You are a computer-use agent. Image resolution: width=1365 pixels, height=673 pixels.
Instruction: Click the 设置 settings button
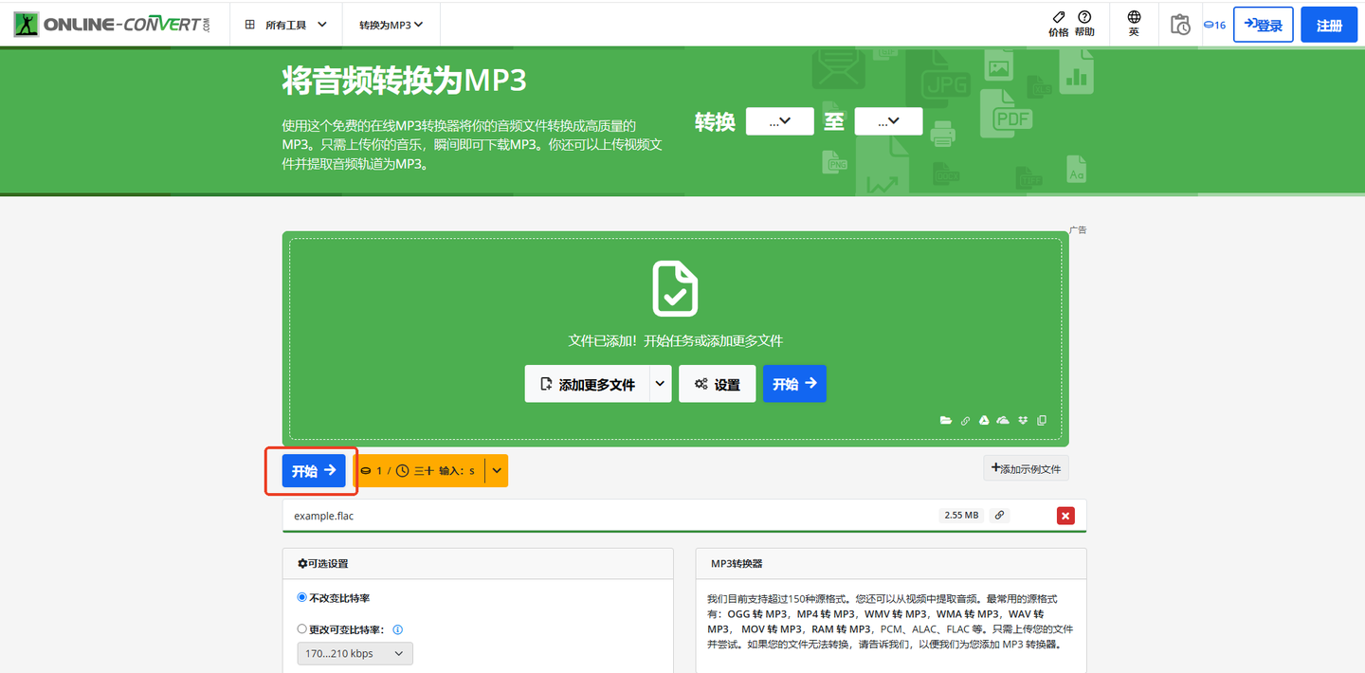tap(718, 384)
